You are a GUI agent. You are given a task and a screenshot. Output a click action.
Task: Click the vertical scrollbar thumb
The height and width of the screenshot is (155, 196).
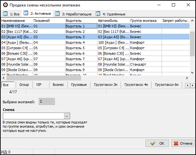[x=192, y=44]
